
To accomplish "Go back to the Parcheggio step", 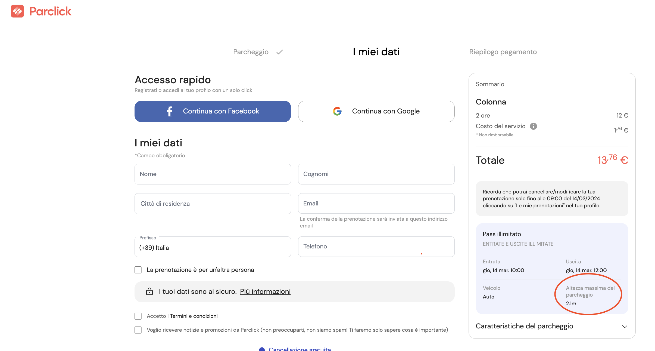I will (x=251, y=52).
